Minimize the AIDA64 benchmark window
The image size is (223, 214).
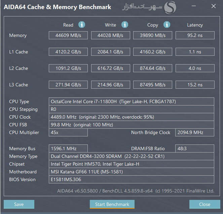tap(195, 6)
